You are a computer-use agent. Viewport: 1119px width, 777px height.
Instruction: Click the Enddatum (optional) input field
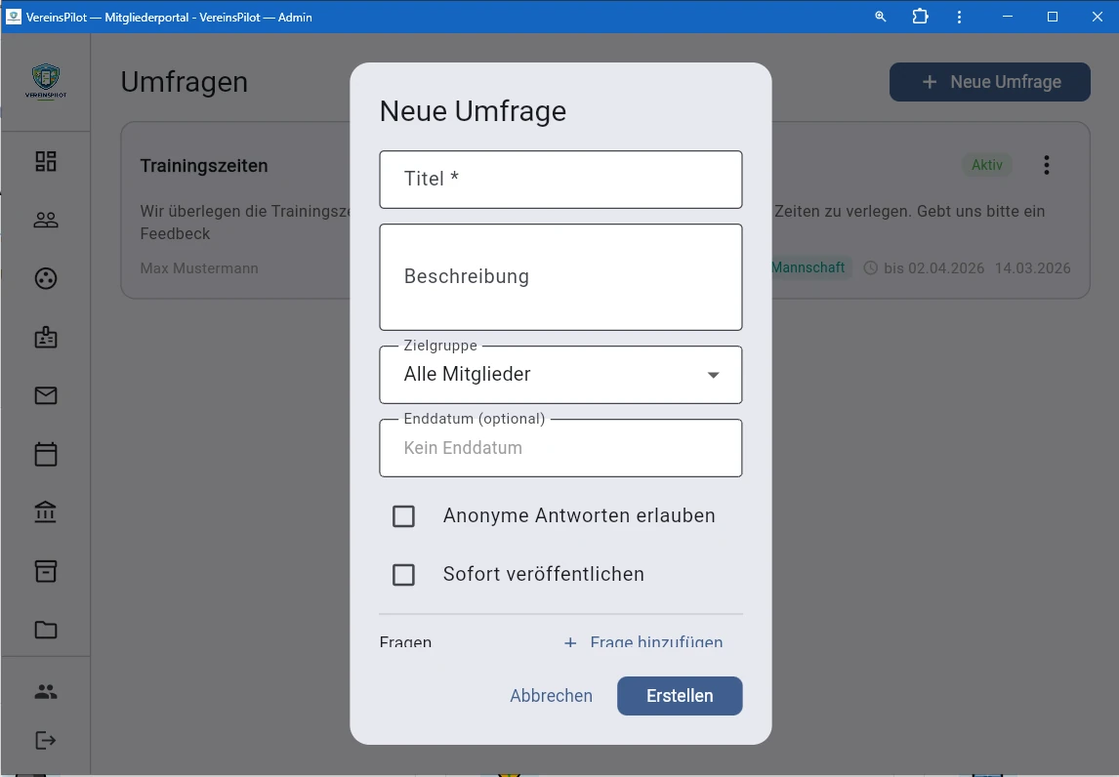click(x=560, y=448)
